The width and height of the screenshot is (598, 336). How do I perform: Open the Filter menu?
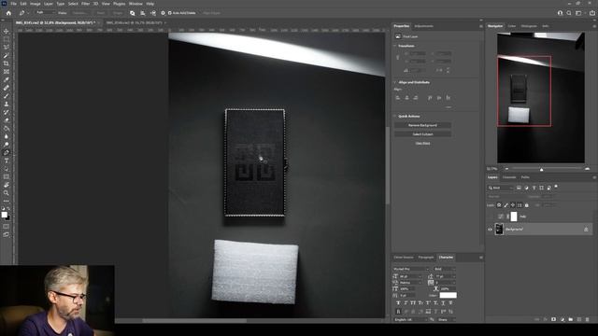pyautogui.click(x=85, y=4)
